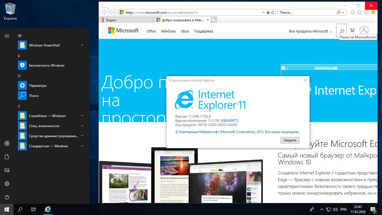Click the People icon in taskbar
This screenshot has height=215, width=382.
pos(312,209)
